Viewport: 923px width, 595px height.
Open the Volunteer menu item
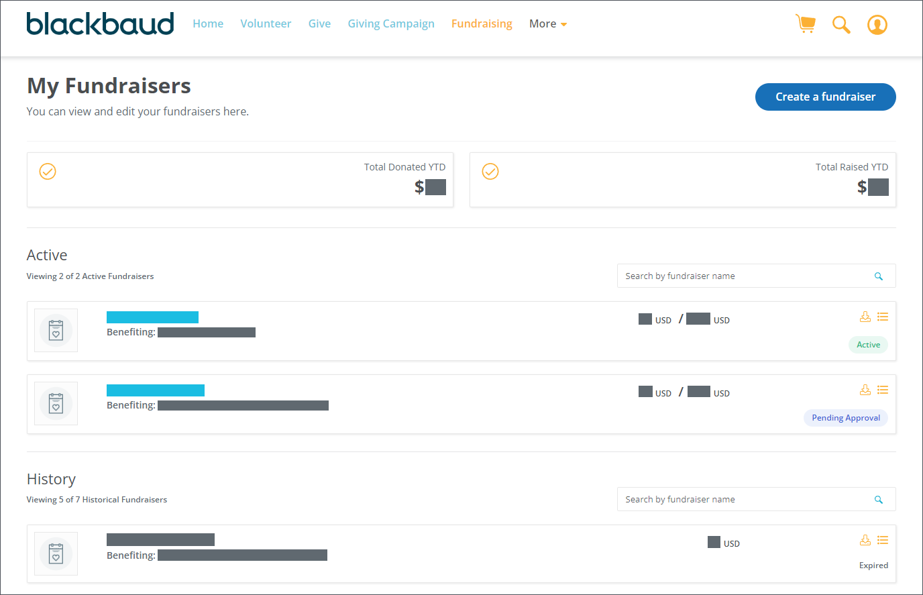[x=266, y=24]
